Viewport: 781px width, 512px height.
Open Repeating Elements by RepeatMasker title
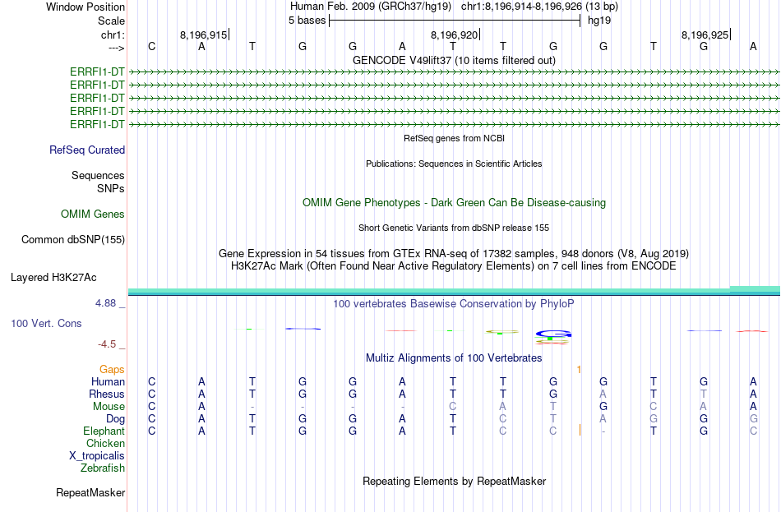coord(454,482)
